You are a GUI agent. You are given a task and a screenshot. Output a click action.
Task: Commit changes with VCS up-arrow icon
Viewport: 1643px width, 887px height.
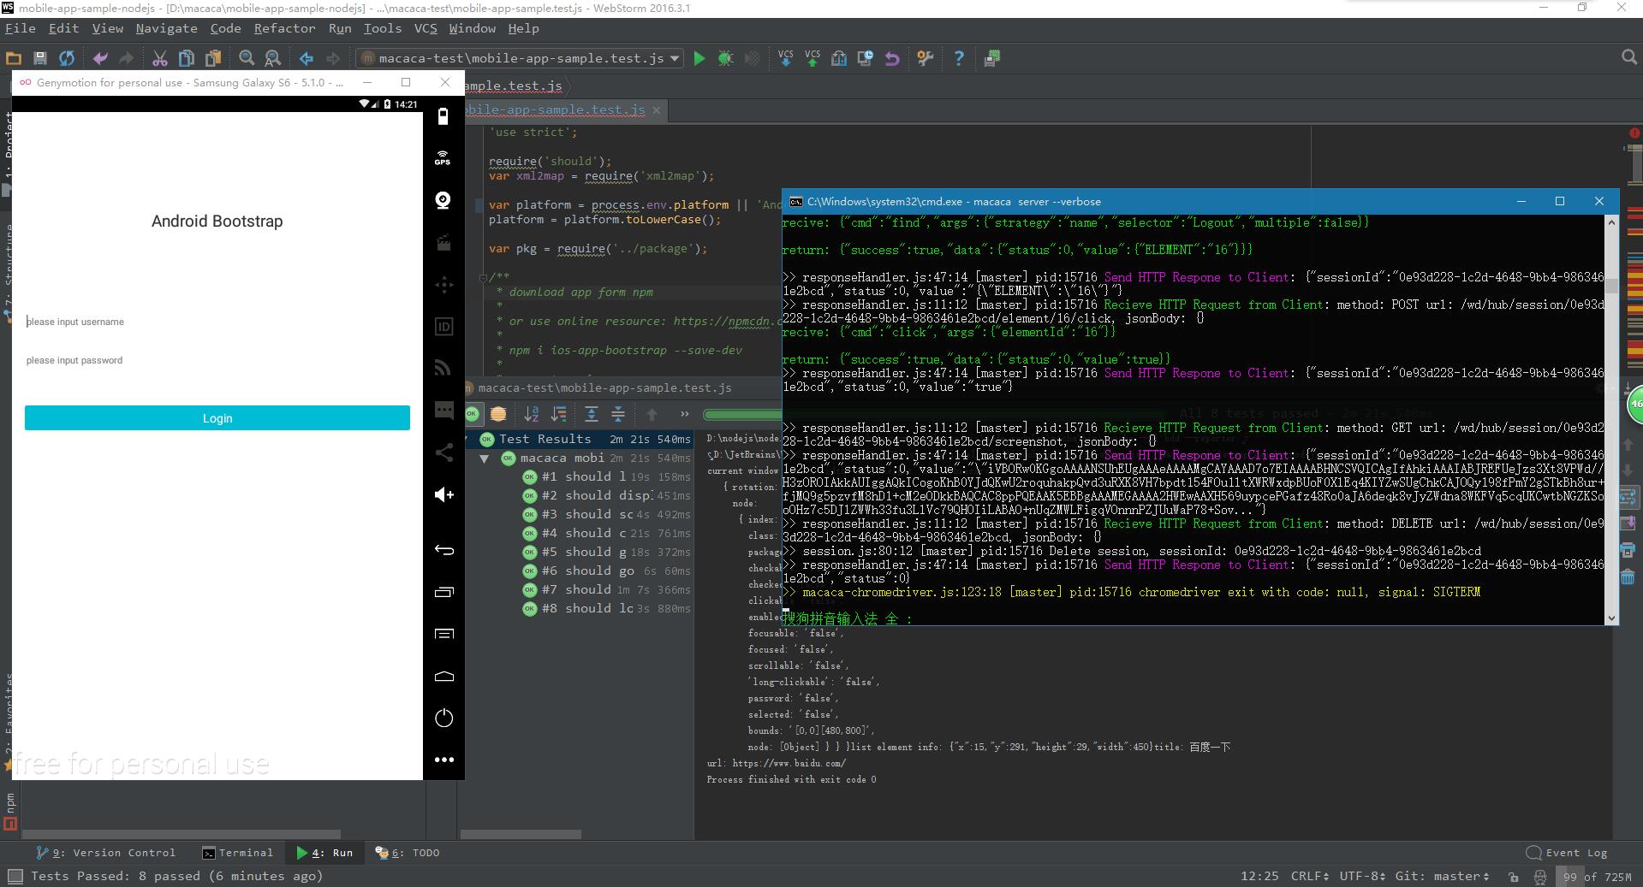[x=813, y=58]
